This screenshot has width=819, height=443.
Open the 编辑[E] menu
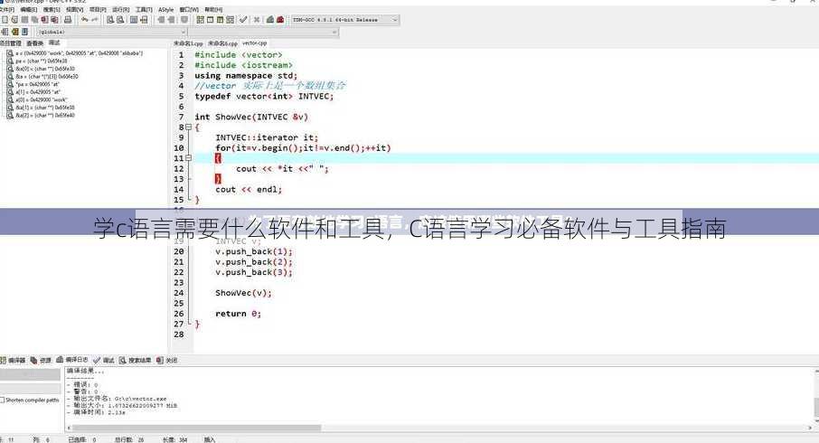[29, 9]
